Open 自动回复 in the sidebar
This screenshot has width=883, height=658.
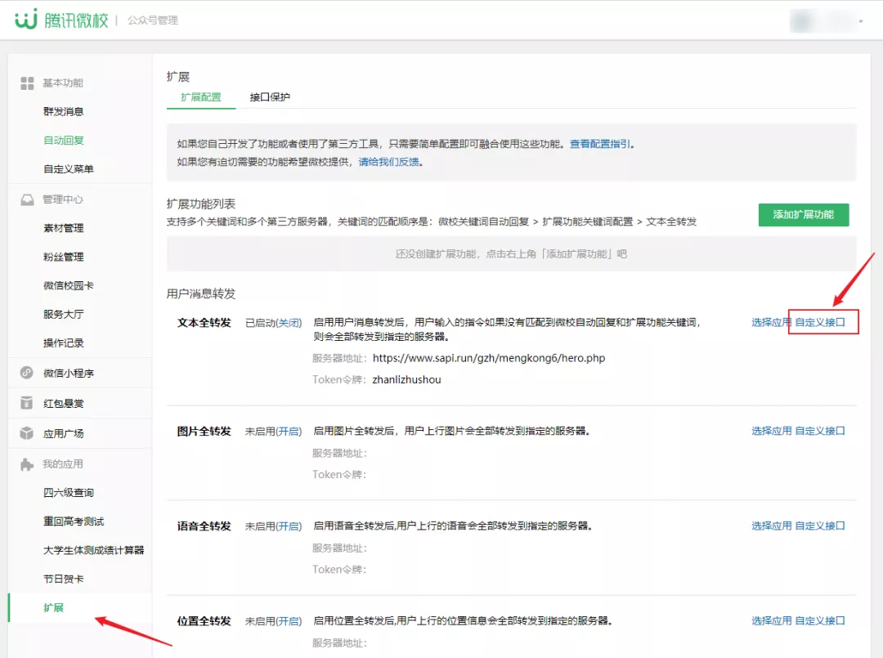pyautogui.click(x=64, y=140)
